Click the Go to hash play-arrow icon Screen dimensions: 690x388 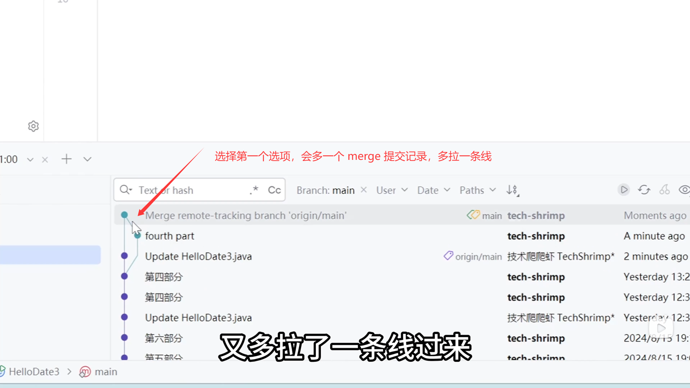[x=624, y=190]
